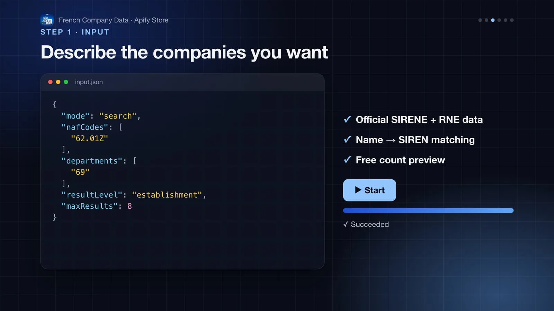
Task: Click the closing curly brace in the JSON
Action: click(x=54, y=217)
